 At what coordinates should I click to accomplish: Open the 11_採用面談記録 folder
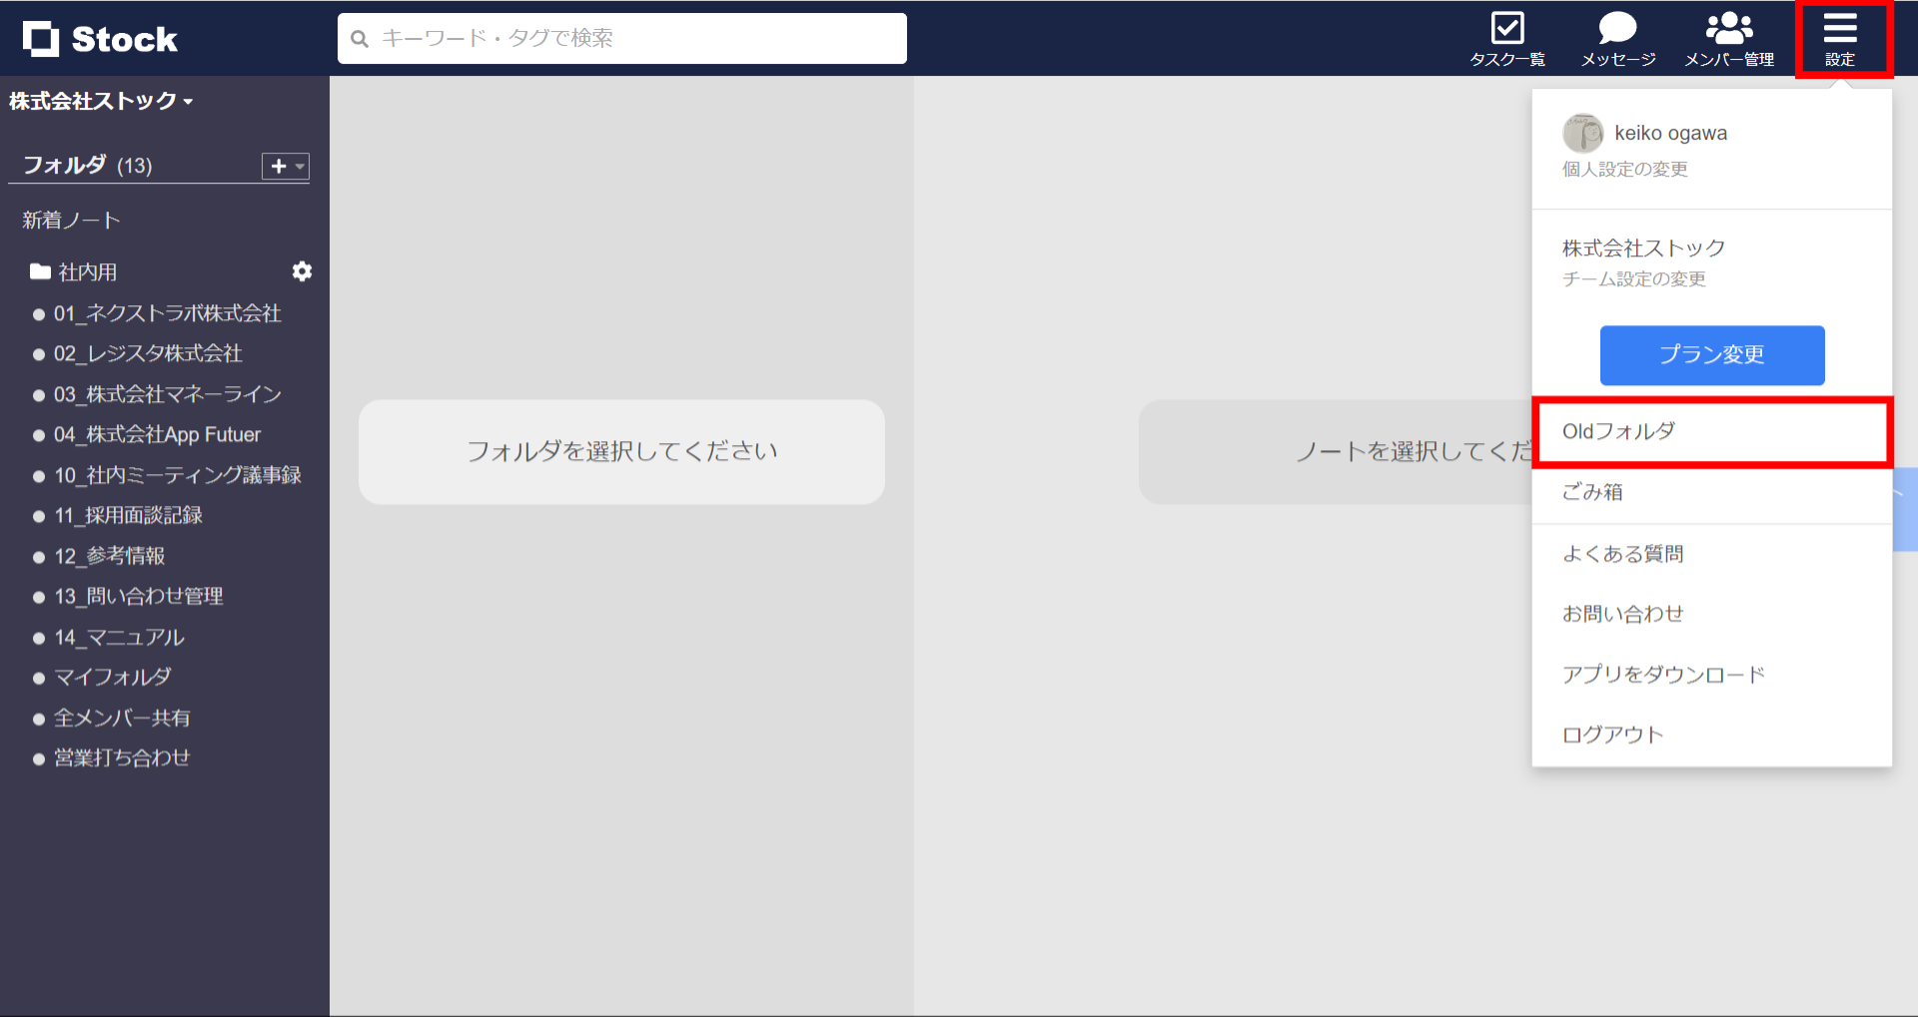130,515
